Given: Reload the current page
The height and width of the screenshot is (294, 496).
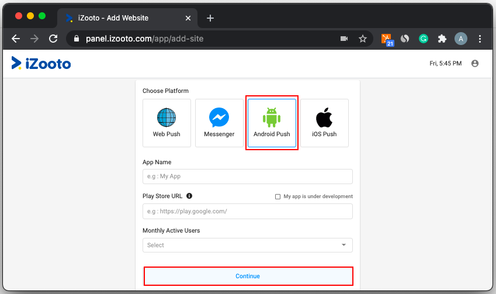Looking at the screenshot, I should pyautogui.click(x=53, y=39).
